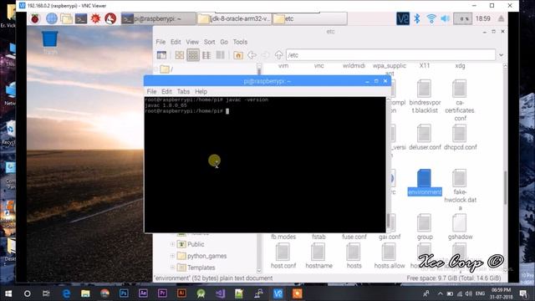Select the group file

pos(425,227)
